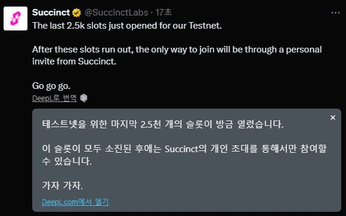
Task: Click 'Succinct의' in the Korean translation
Action: click(186, 149)
